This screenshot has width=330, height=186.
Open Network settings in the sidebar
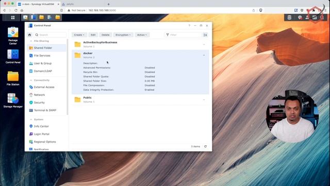coord(46,95)
